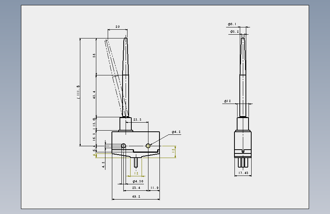Select the ø12 diameter dimension in side view
The width and height of the screenshot is (330, 214).
click(227, 101)
